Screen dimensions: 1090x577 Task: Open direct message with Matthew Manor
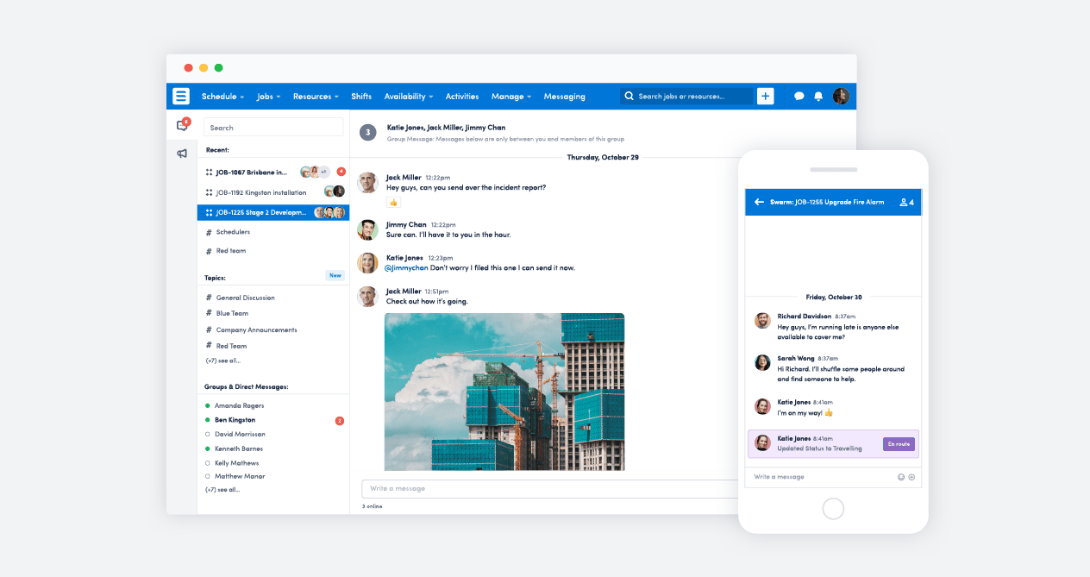(235, 476)
